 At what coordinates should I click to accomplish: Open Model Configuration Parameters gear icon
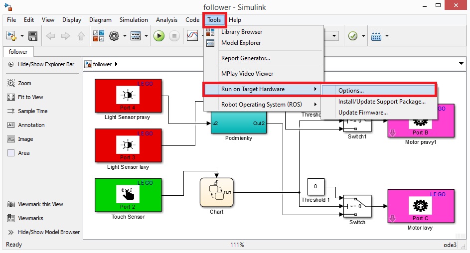pyautogui.click(x=114, y=36)
